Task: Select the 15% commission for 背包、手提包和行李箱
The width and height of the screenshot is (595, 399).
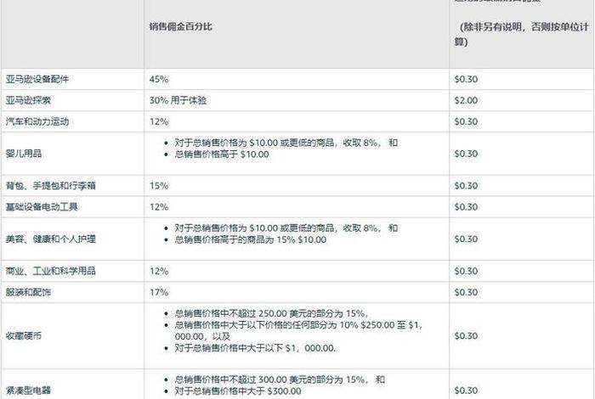Action: pos(159,186)
